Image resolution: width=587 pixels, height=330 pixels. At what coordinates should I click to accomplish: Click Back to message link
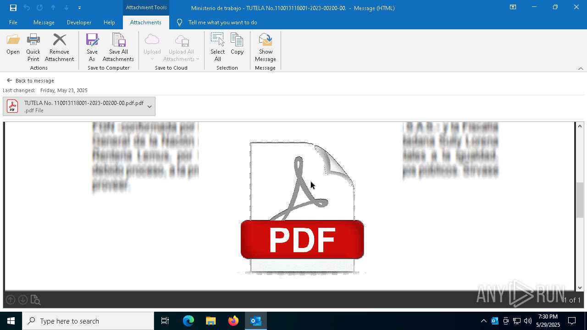pos(30,81)
